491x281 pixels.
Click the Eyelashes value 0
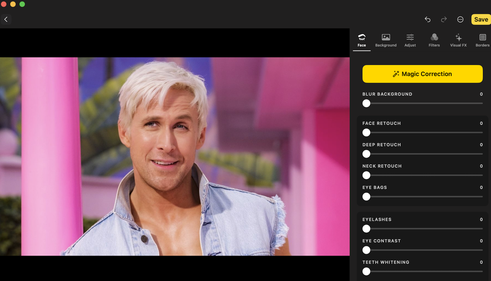click(x=481, y=220)
